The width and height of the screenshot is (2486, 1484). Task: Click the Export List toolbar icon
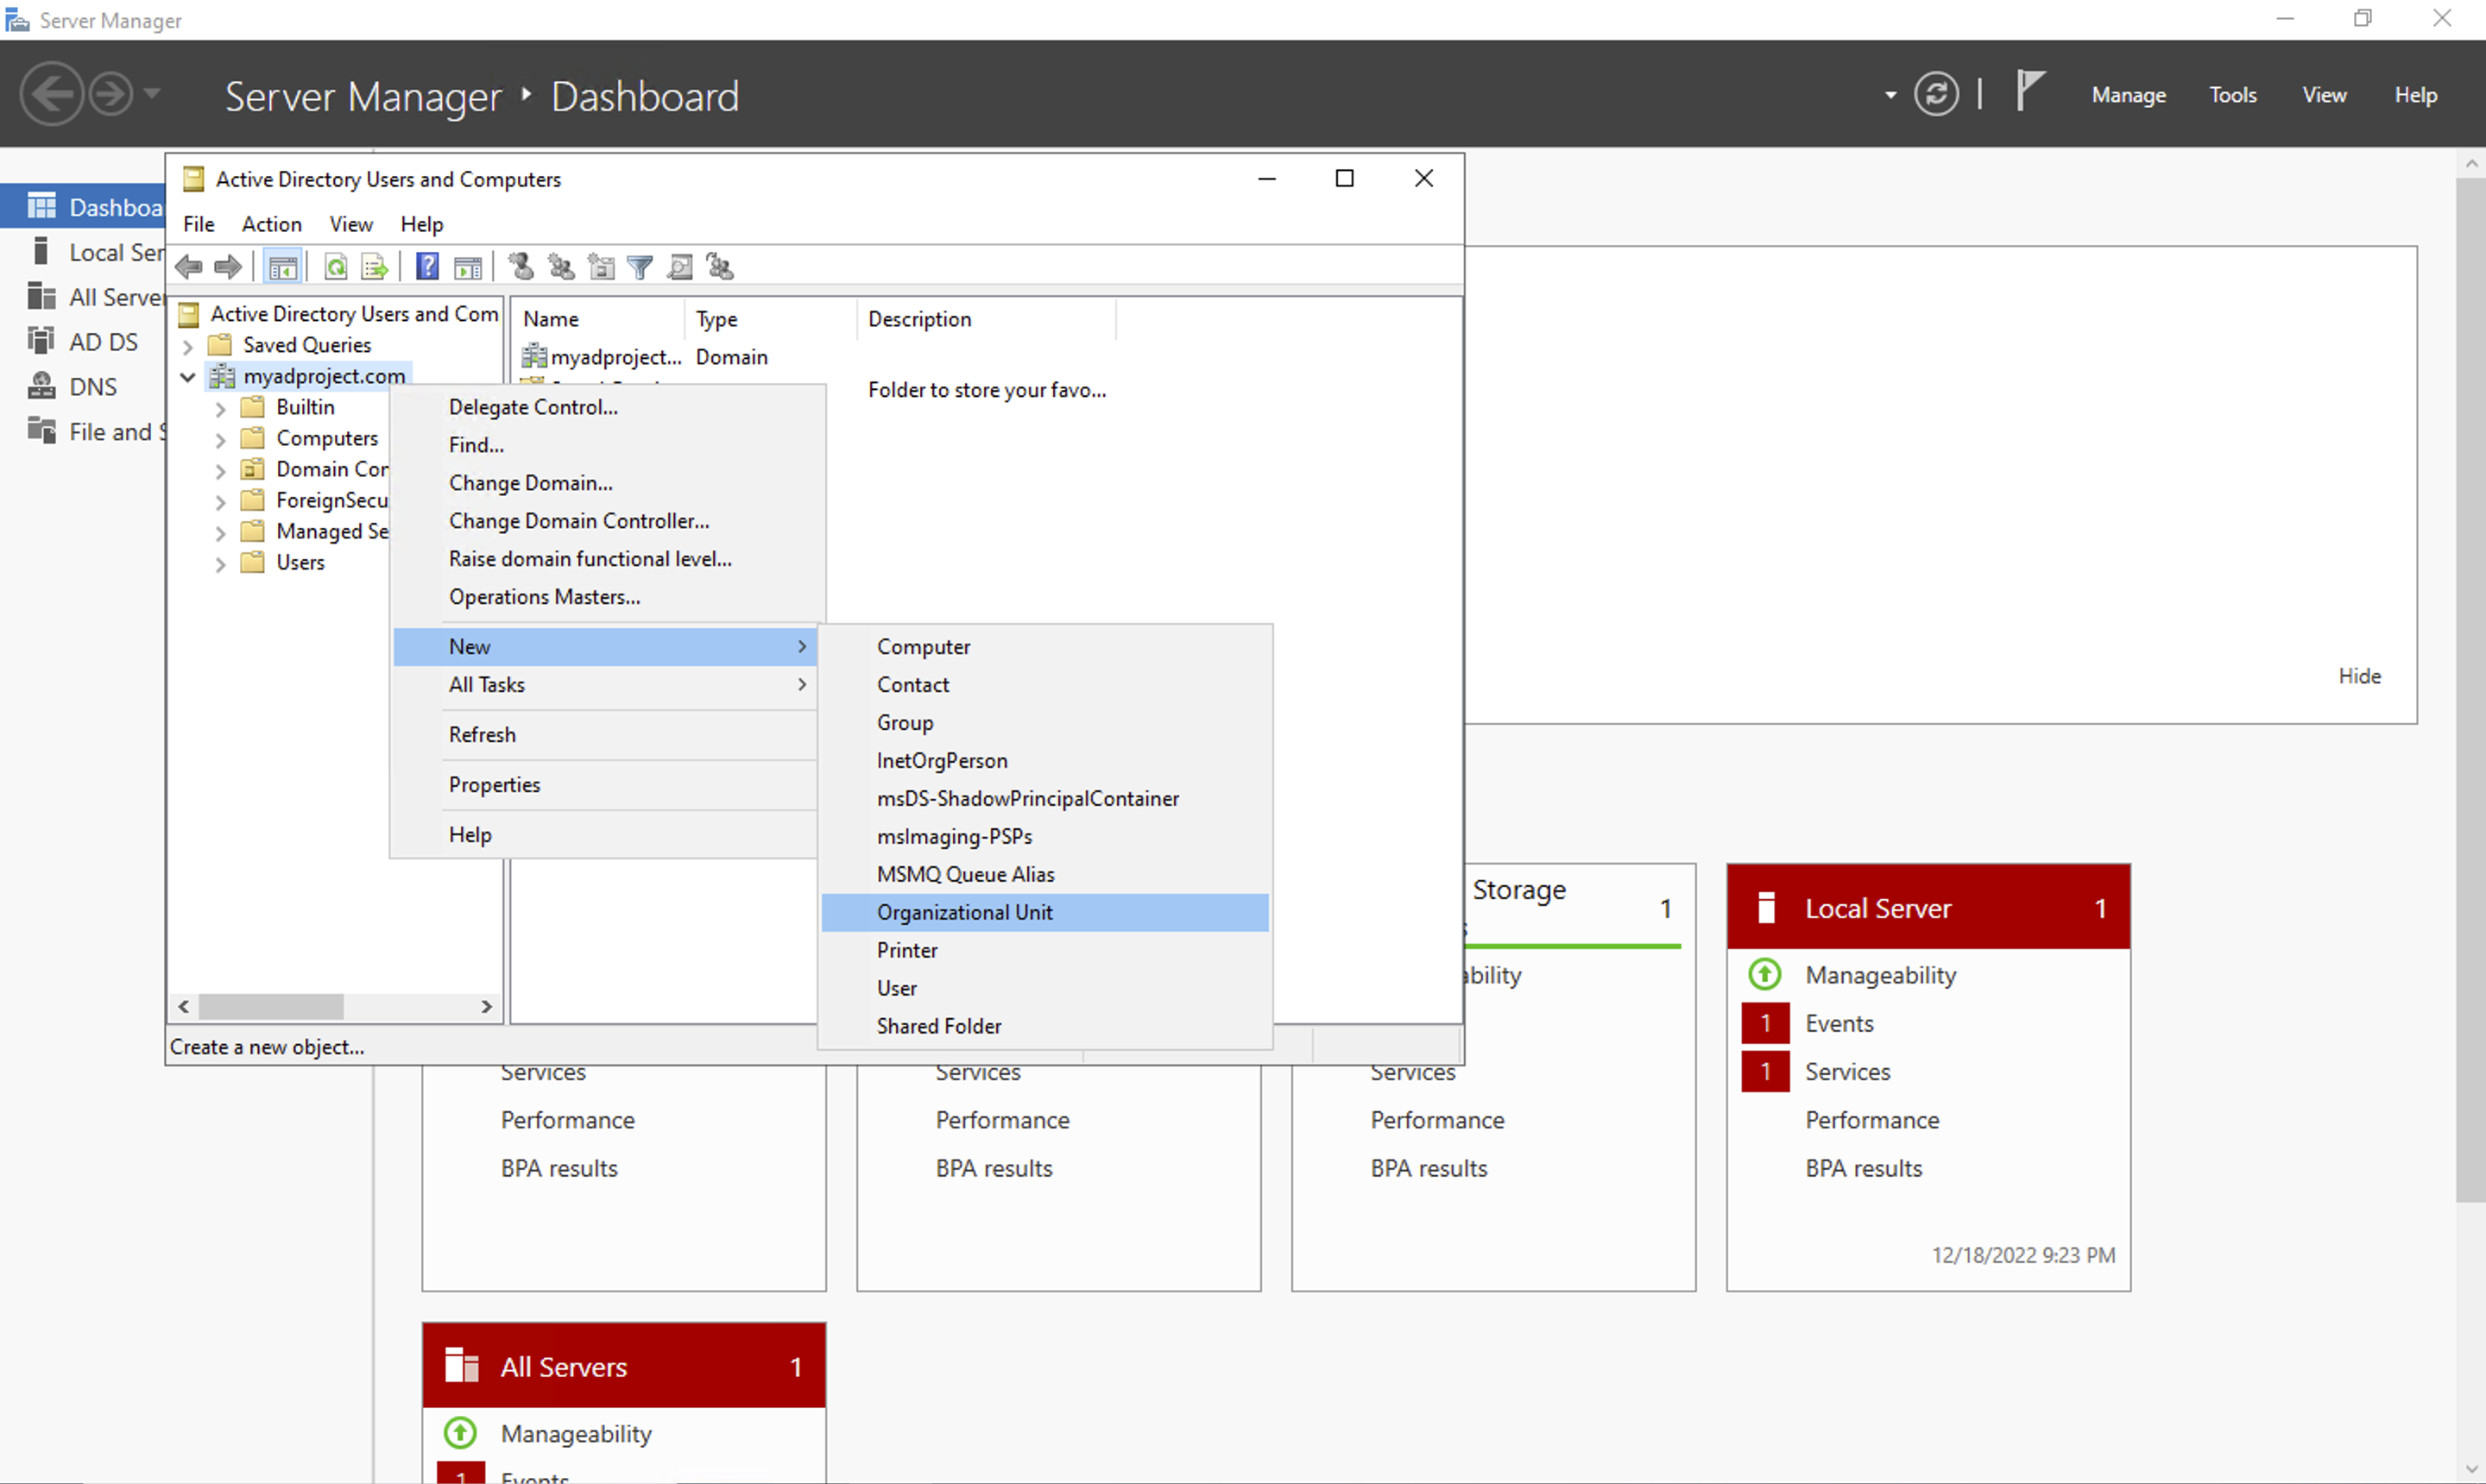[x=374, y=267]
